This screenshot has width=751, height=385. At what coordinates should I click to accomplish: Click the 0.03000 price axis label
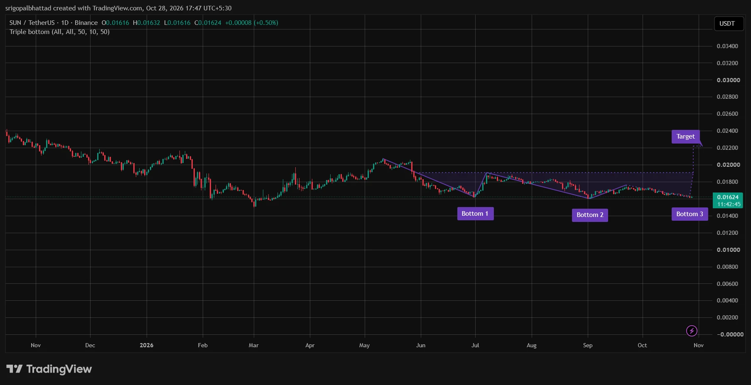coord(729,80)
